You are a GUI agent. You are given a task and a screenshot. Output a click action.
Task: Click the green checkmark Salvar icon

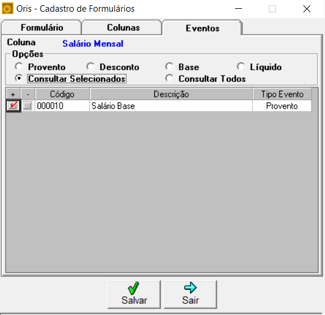(133, 288)
